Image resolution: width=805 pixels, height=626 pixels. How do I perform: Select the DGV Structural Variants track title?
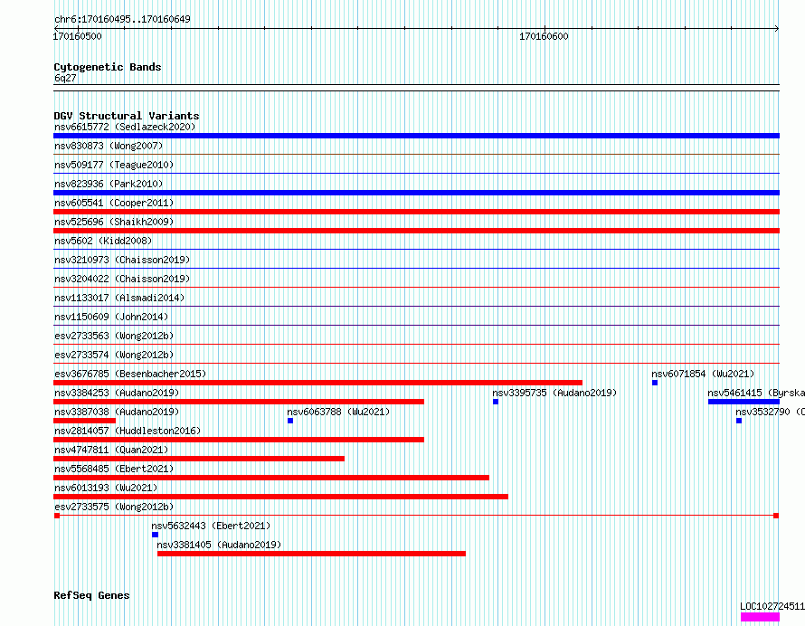click(x=127, y=116)
